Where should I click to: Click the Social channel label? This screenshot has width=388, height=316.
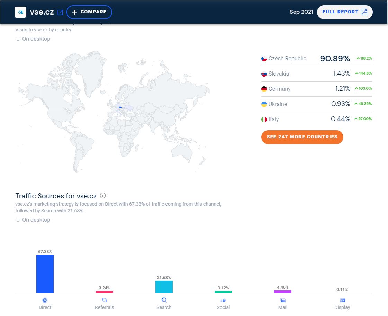click(x=223, y=307)
